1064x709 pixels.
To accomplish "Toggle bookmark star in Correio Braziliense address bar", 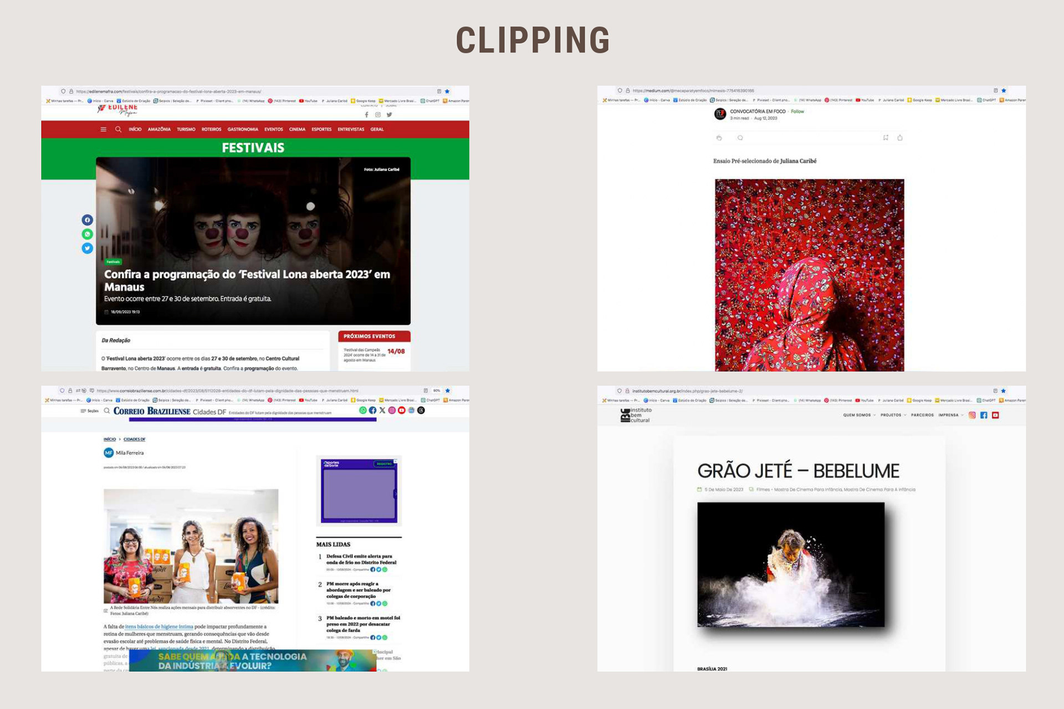I will (x=448, y=391).
